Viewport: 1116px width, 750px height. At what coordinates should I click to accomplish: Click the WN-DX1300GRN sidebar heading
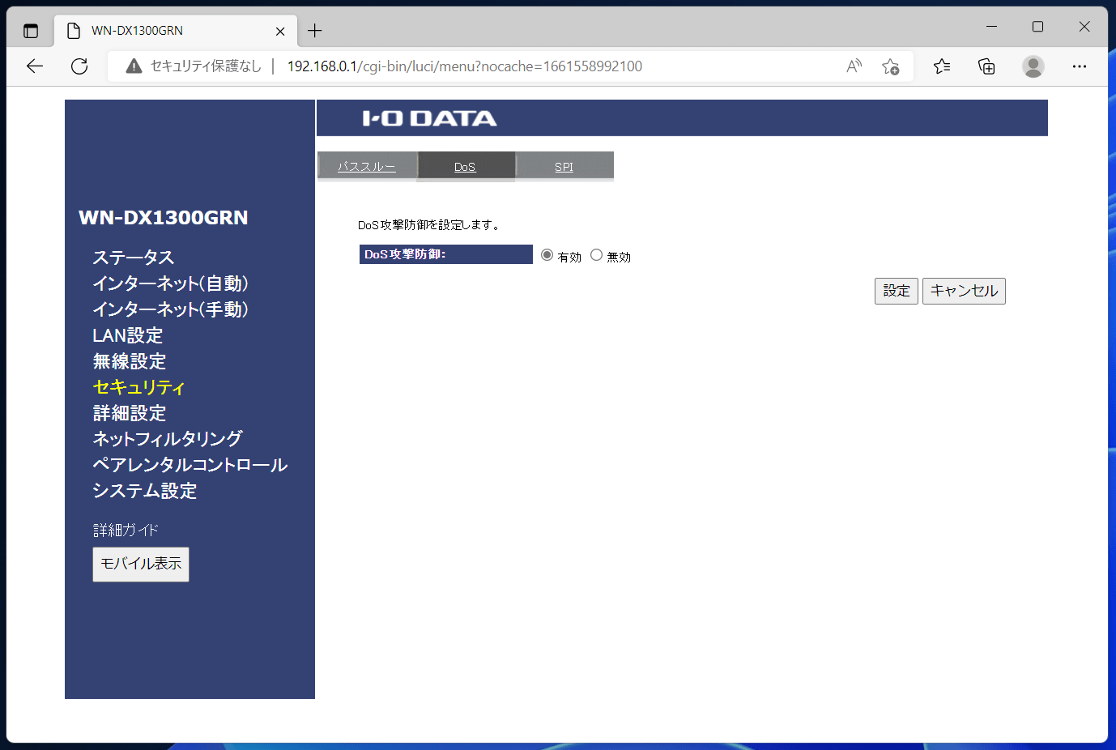(x=164, y=217)
